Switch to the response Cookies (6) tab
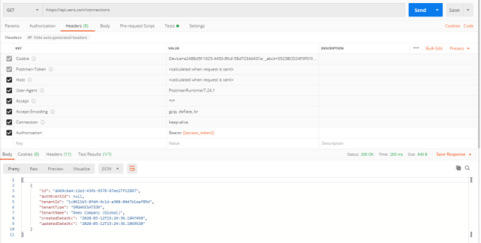 pyautogui.click(x=28, y=154)
